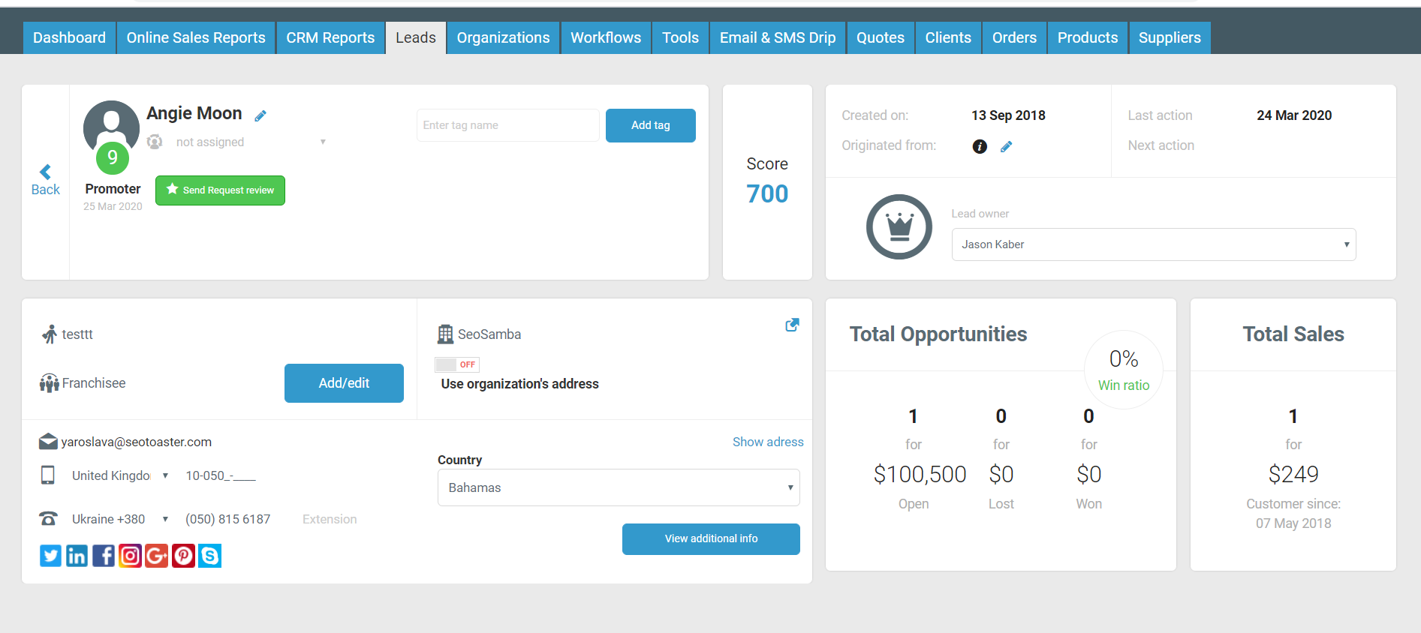The image size is (1421, 633).
Task: Focus the Enter tag name field
Action: click(x=508, y=125)
